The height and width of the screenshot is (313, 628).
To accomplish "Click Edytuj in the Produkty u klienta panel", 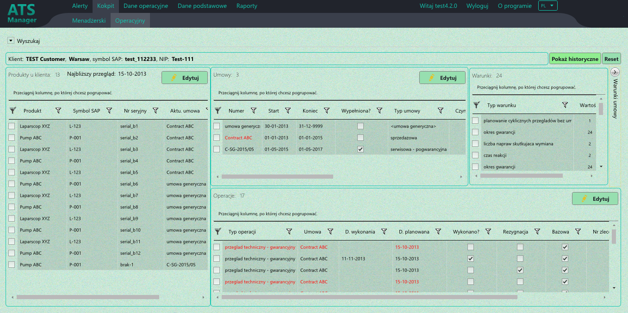I will [185, 78].
